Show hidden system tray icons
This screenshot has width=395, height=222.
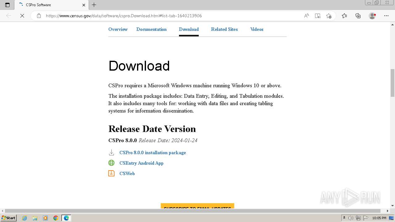(x=344, y=218)
